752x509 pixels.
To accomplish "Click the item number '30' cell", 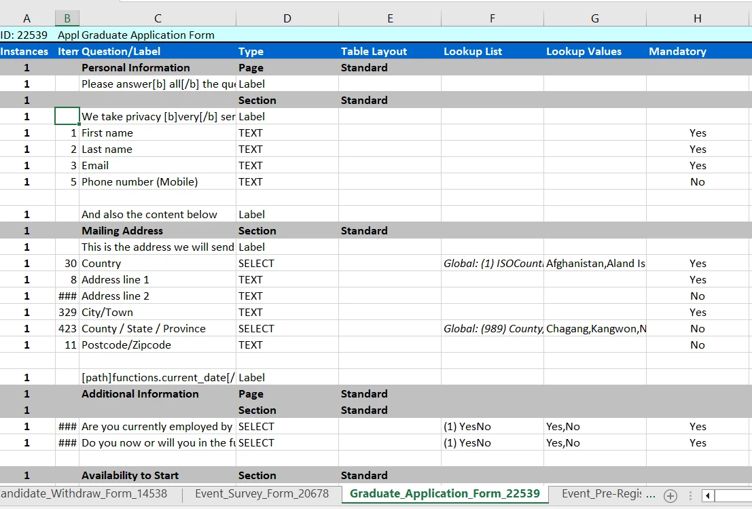I will pyautogui.click(x=67, y=264).
